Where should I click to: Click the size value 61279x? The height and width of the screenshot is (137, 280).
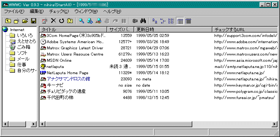click(x=125, y=54)
